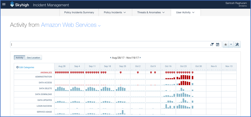The image size is (251, 117).
Task: Click the anomaly marker in Sep 25 week
Action: click(x=121, y=73)
